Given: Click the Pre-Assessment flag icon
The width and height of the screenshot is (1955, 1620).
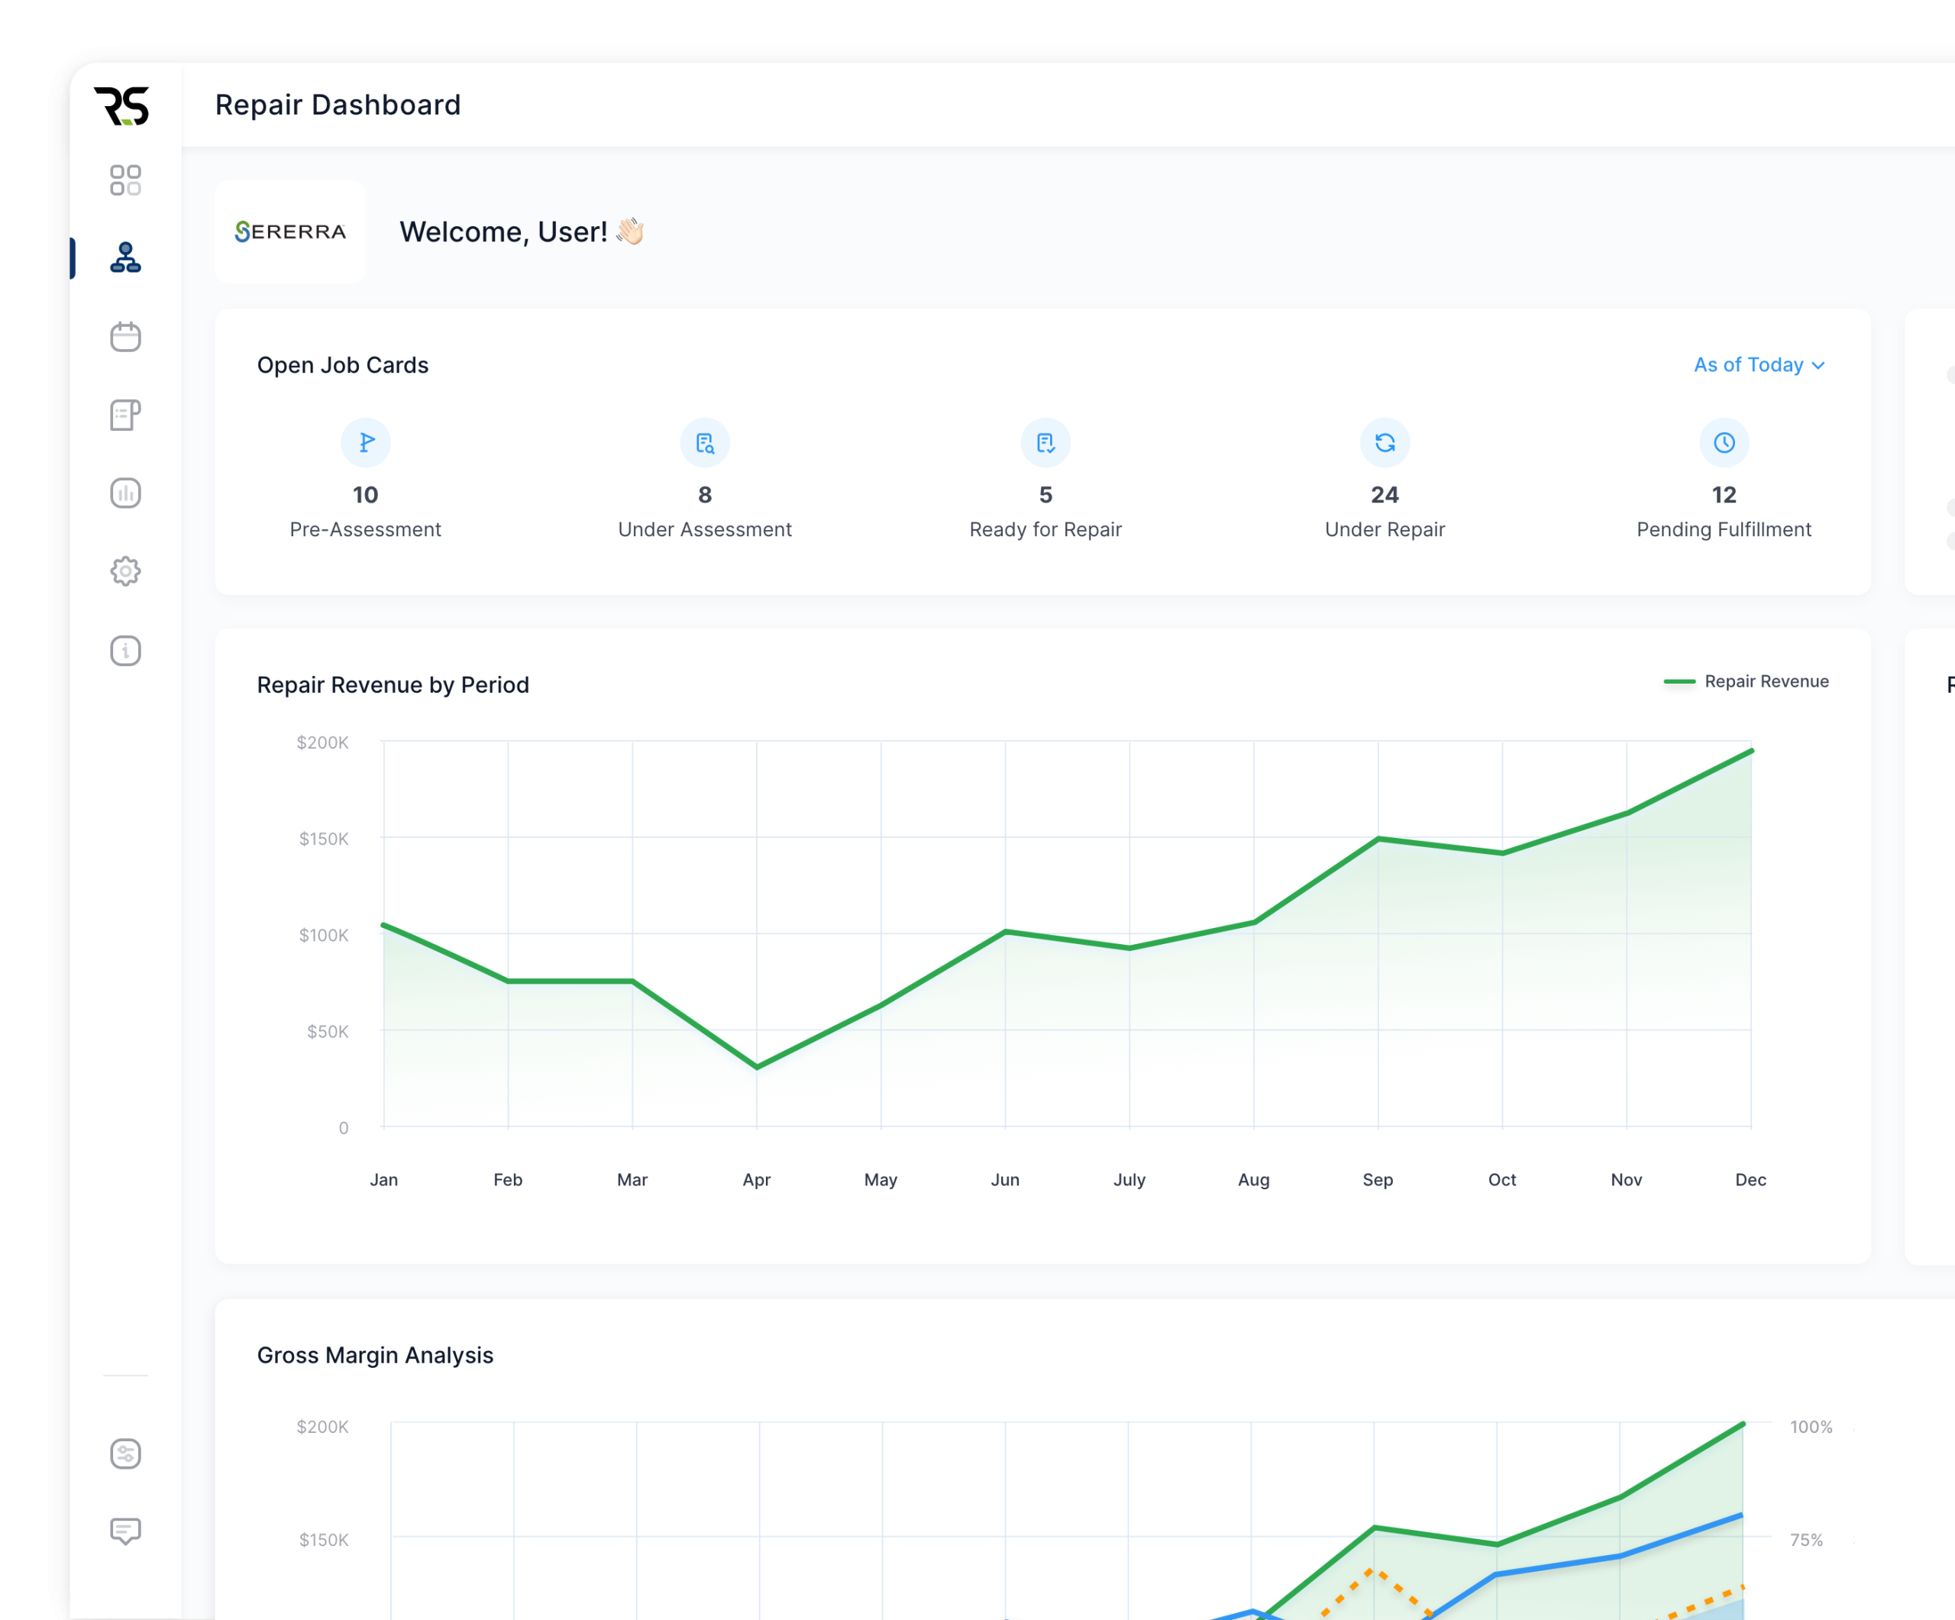Looking at the screenshot, I should point(366,442).
